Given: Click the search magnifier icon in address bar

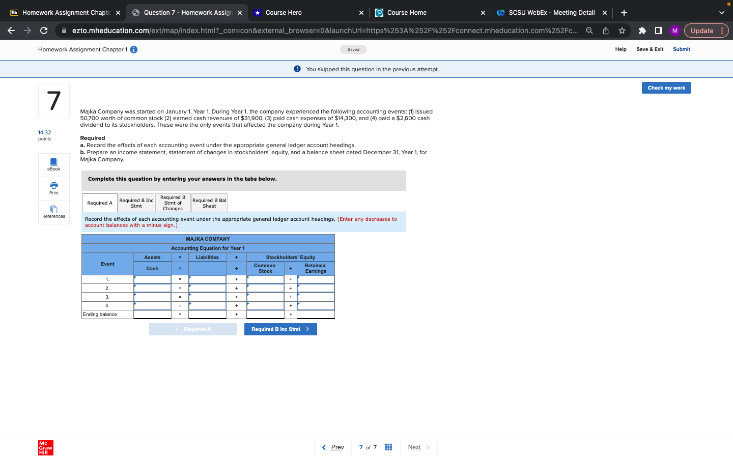Looking at the screenshot, I should 589,31.
